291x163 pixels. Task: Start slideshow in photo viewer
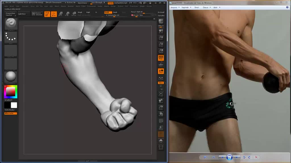tap(229, 157)
